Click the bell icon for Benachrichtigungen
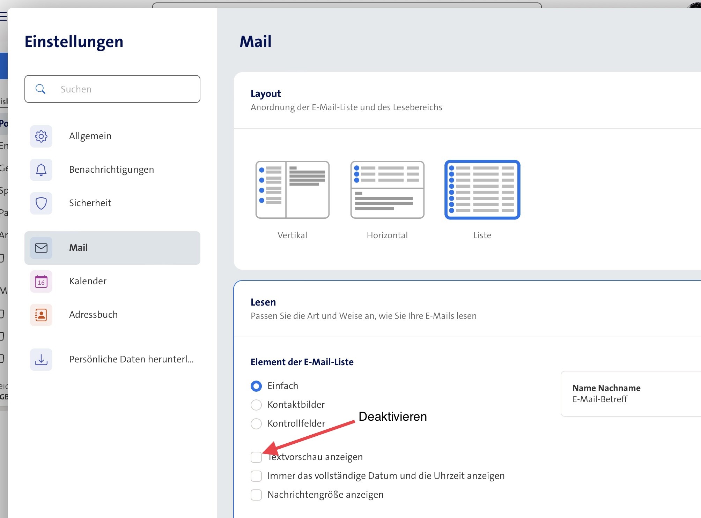Viewport: 701px width, 518px height. point(41,170)
